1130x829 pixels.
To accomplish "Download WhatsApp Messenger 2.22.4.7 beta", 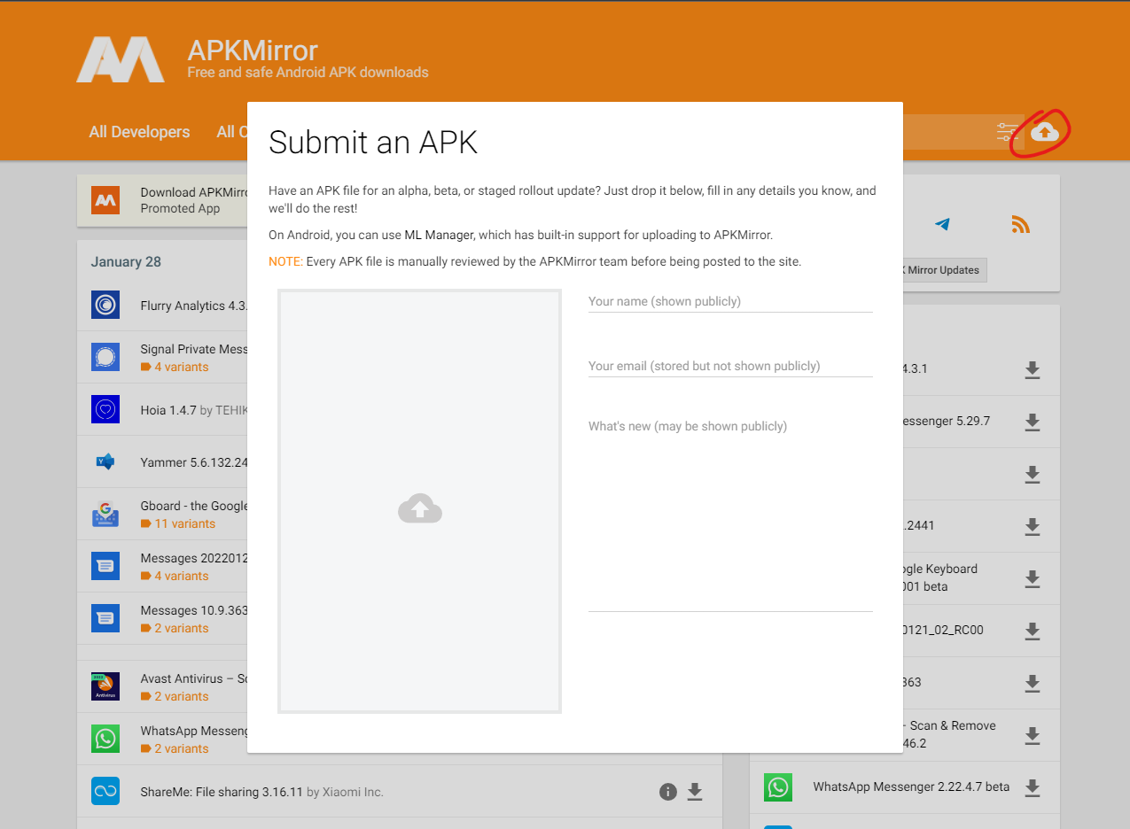I will tap(1033, 787).
